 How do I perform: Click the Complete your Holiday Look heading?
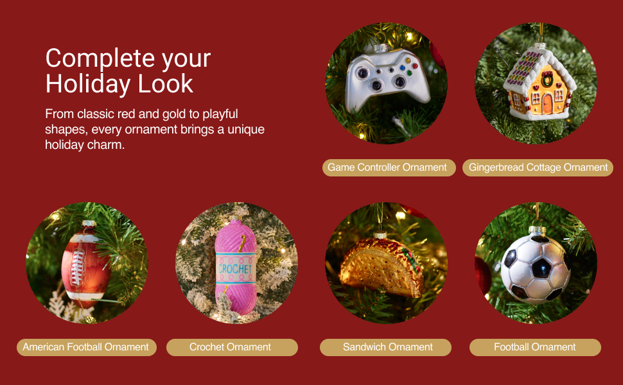point(128,71)
